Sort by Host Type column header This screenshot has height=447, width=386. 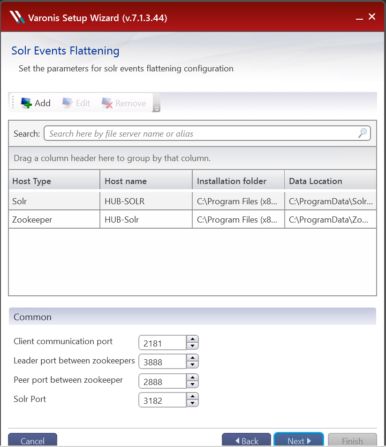pyautogui.click(x=54, y=181)
